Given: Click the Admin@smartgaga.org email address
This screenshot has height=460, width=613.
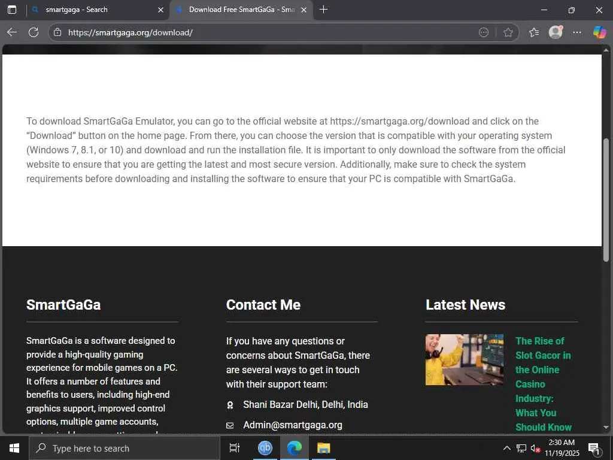Looking at the screenshot, I should point(292,425).
